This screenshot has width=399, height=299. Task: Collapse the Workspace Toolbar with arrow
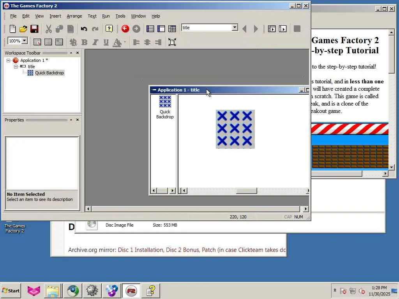[71, 53]
